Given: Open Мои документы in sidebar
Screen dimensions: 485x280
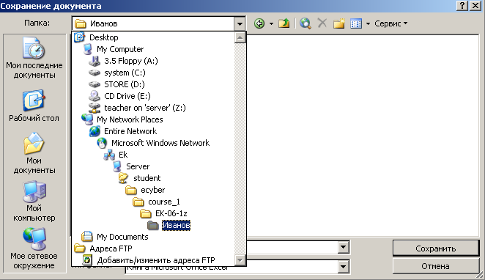Looking at the screenshot, I should click(34, 153).
